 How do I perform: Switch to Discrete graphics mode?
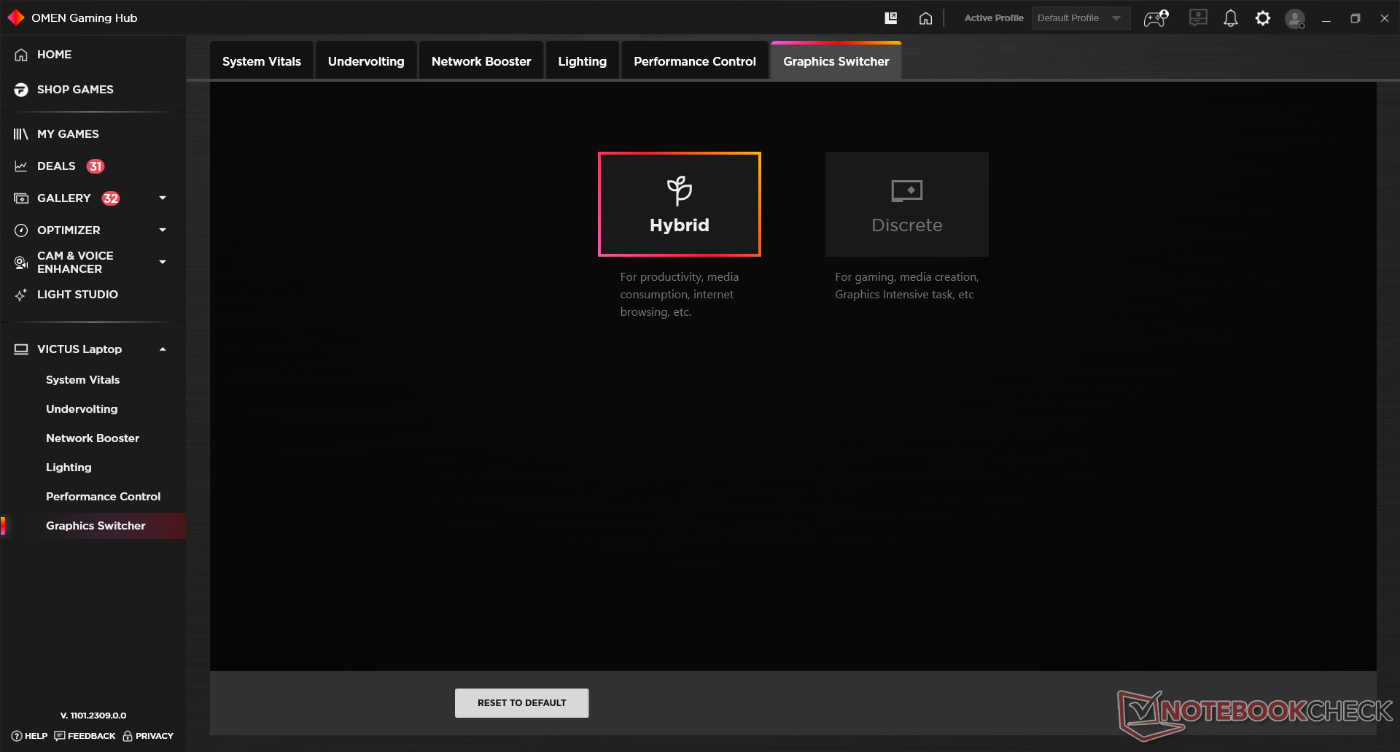pos(906,204)
